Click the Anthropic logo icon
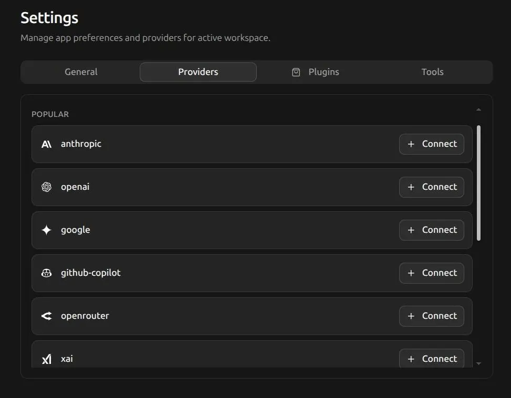511x398 pixels. click(x=46, y=144)
